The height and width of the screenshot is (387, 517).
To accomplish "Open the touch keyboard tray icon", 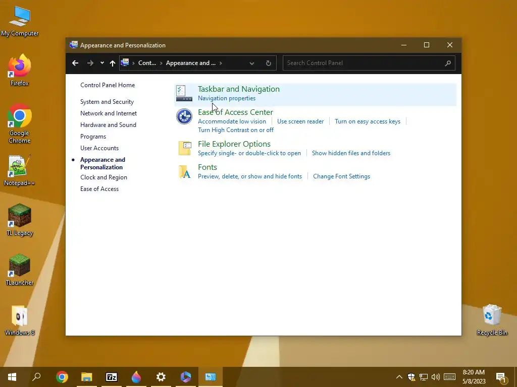I will (x=449, y=377).
